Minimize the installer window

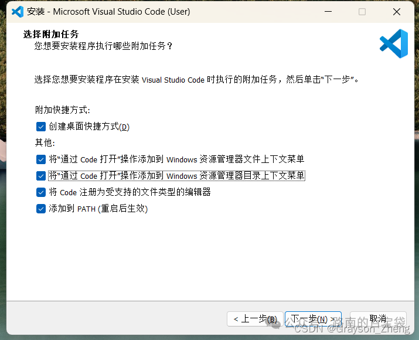point(328,12)
